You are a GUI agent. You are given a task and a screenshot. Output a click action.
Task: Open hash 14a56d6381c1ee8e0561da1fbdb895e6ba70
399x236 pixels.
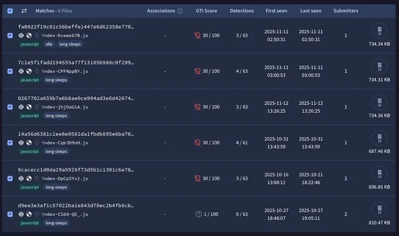coord(76,134)
